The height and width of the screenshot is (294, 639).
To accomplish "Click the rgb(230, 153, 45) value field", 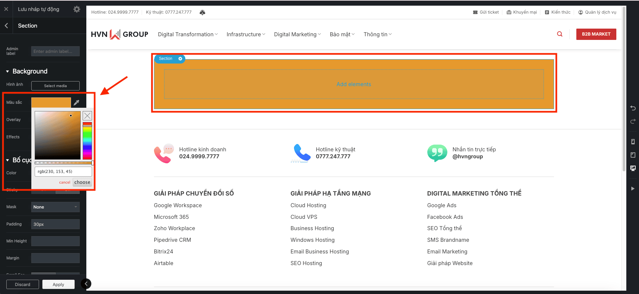I will [x=63, y=172].
